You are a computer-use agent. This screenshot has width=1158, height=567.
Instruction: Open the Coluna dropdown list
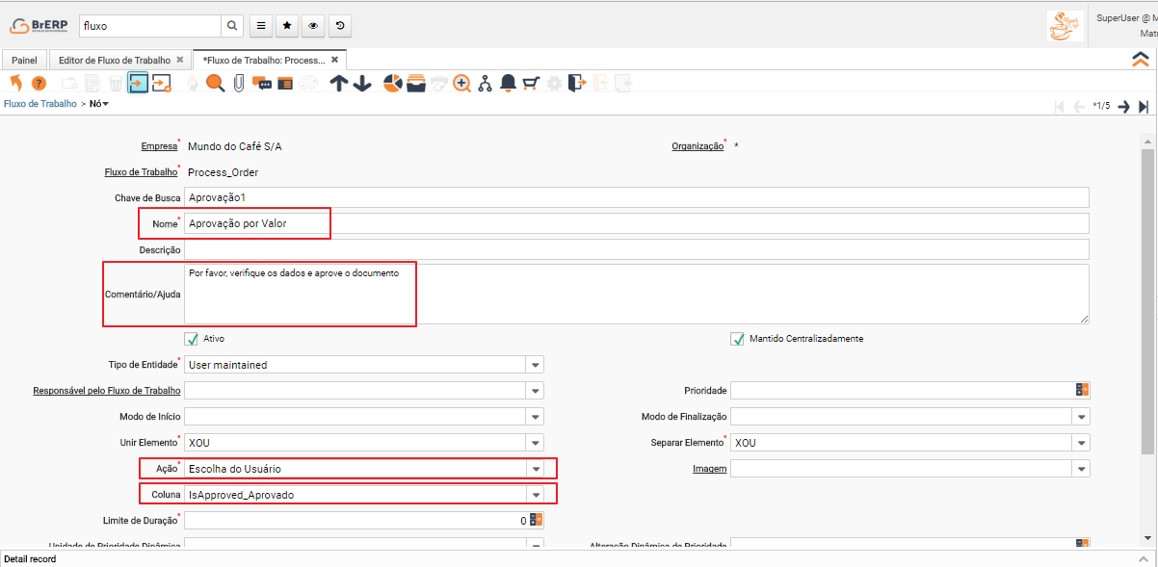point(535,494)
